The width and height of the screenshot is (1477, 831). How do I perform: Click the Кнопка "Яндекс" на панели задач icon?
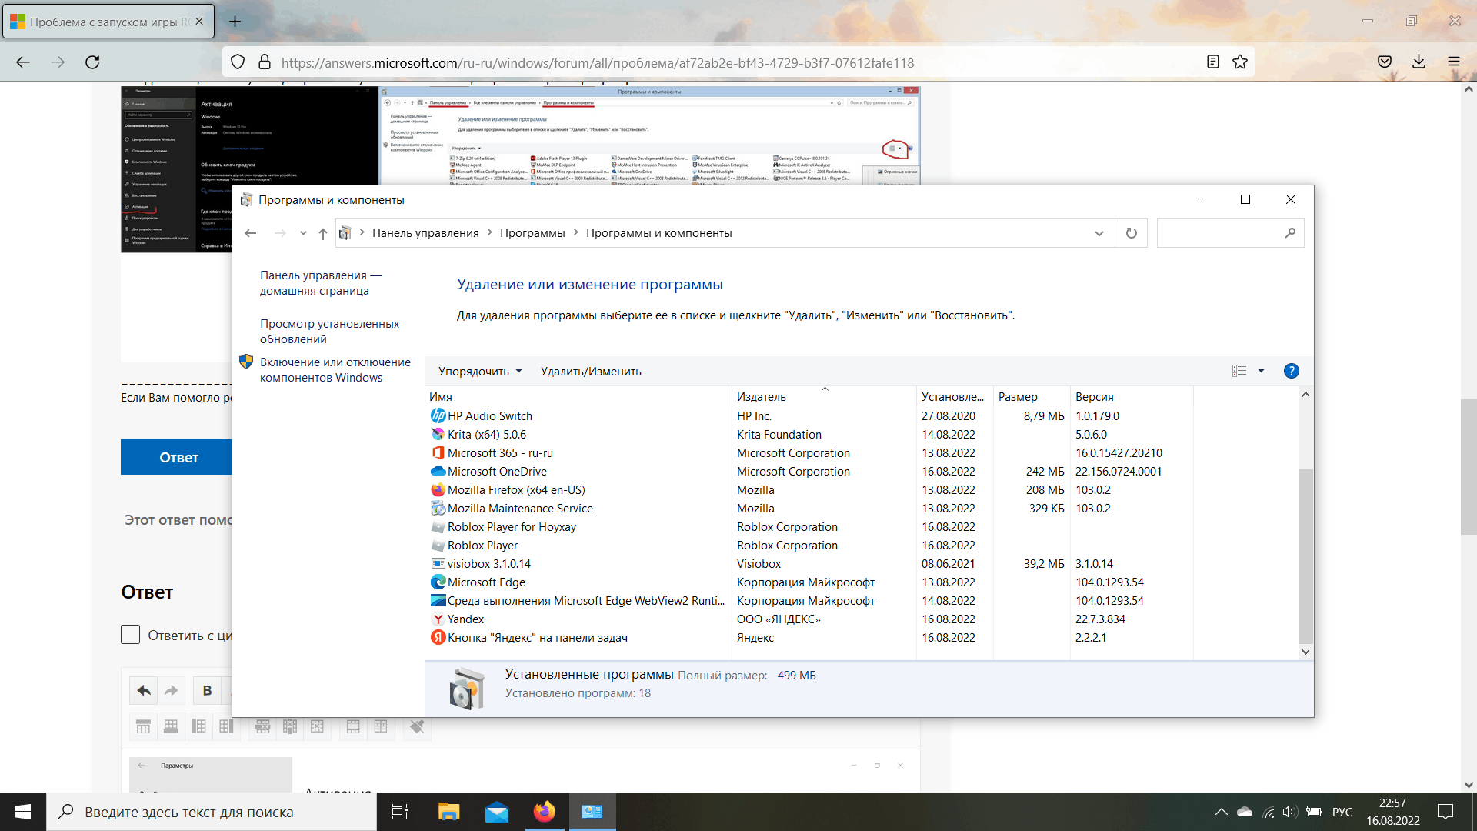click(x=438, y=637)
